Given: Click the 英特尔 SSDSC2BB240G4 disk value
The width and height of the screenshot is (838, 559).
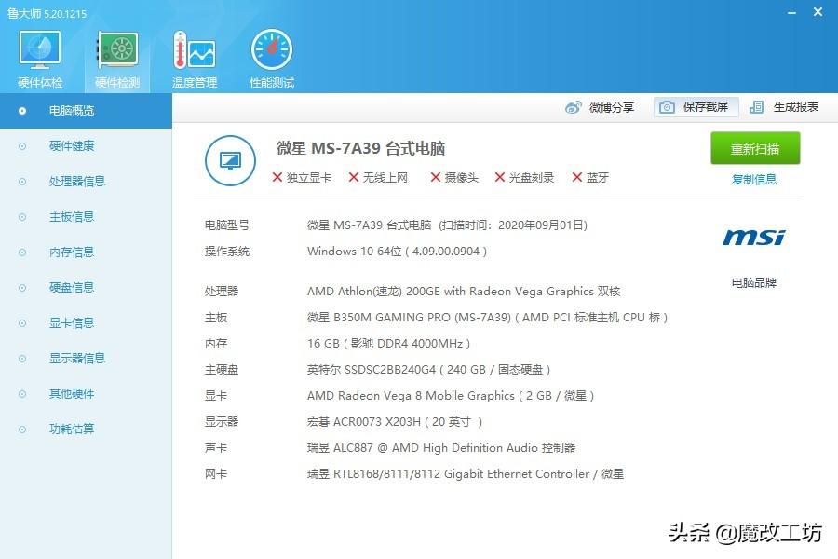Looking at the screenshot, I should tap(428, 370).
